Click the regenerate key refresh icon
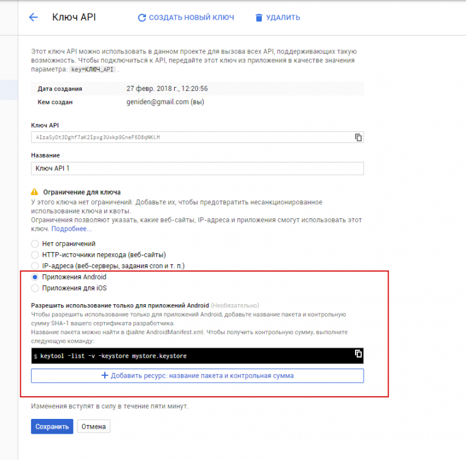The height and width of the screenshot is (460, 466). (x=142, y=18)
